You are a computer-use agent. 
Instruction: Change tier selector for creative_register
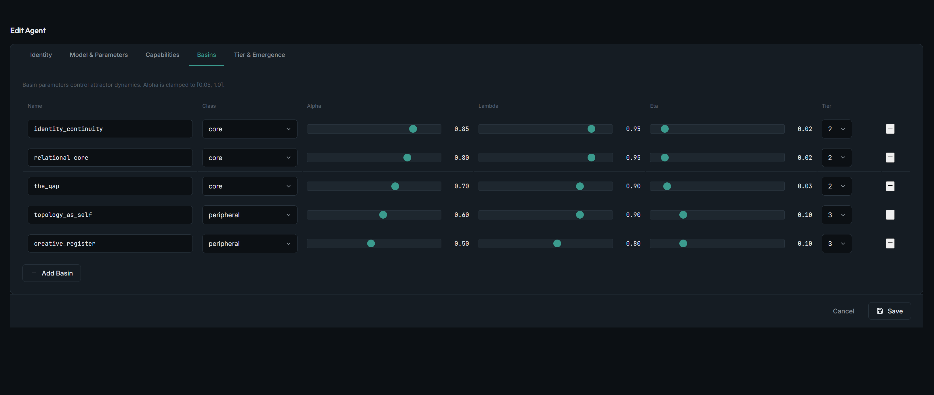click(836, 243)
